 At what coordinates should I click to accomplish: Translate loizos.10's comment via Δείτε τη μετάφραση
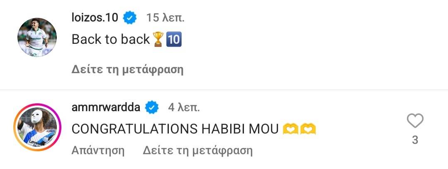coord(127,69)
